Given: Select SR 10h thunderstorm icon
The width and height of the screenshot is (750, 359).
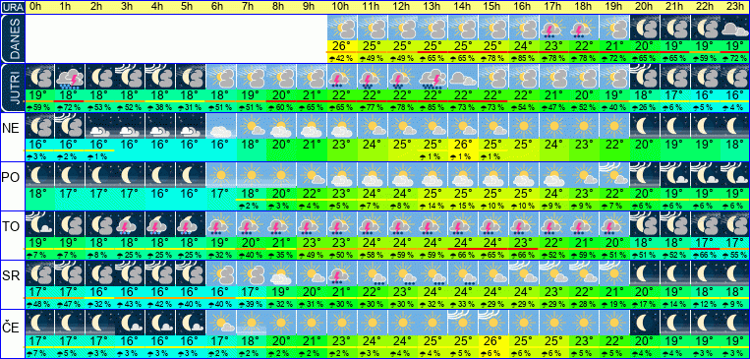Looking at the screenshot, I should [342, 273].
